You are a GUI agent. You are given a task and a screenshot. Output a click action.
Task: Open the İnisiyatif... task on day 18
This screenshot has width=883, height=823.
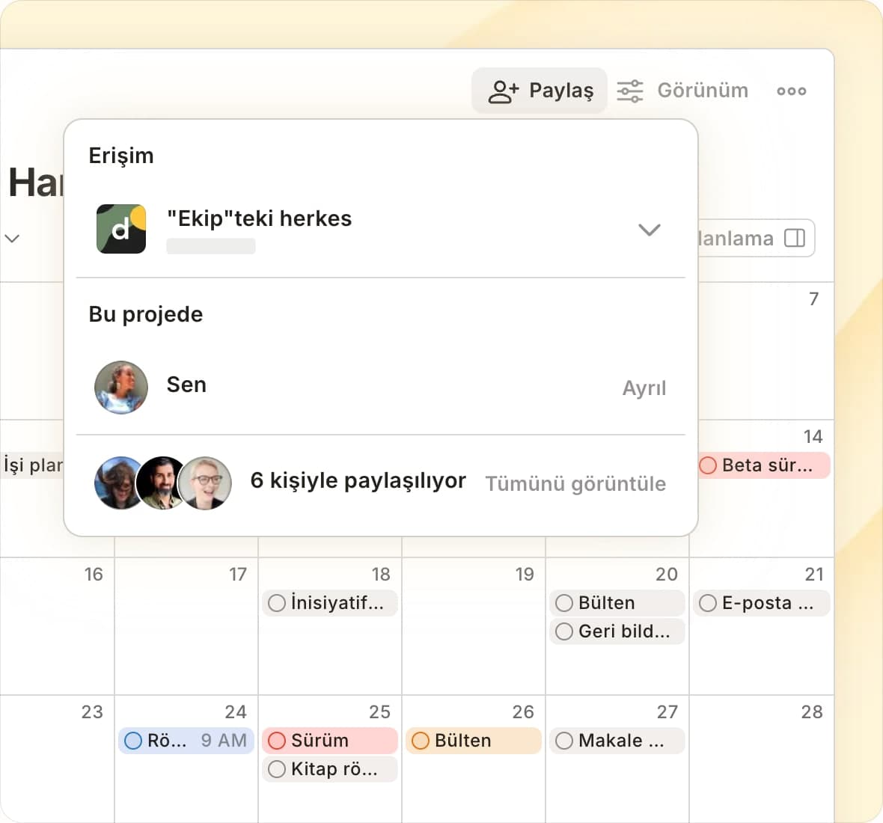(337, 603)
